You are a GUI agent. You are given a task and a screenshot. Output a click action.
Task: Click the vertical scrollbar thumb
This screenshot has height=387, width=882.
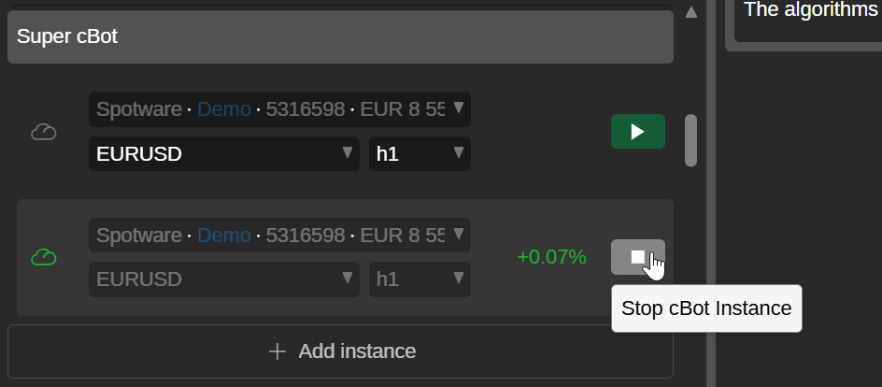691,140
